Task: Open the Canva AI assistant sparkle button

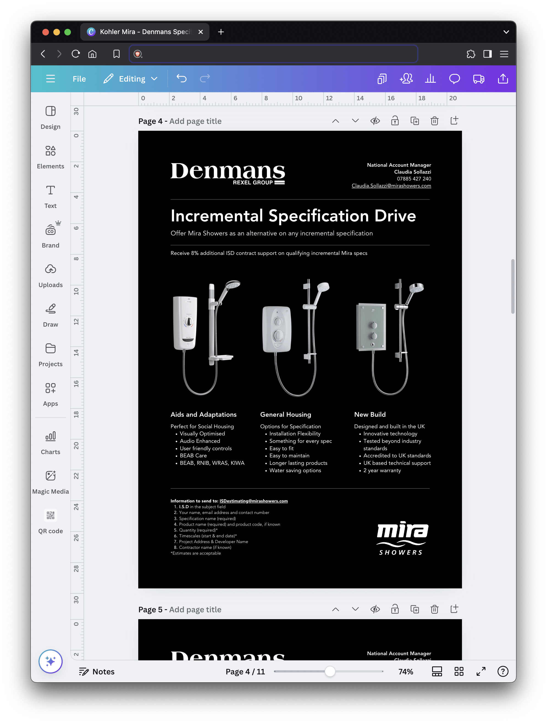Action: click(x=50, y=661)
